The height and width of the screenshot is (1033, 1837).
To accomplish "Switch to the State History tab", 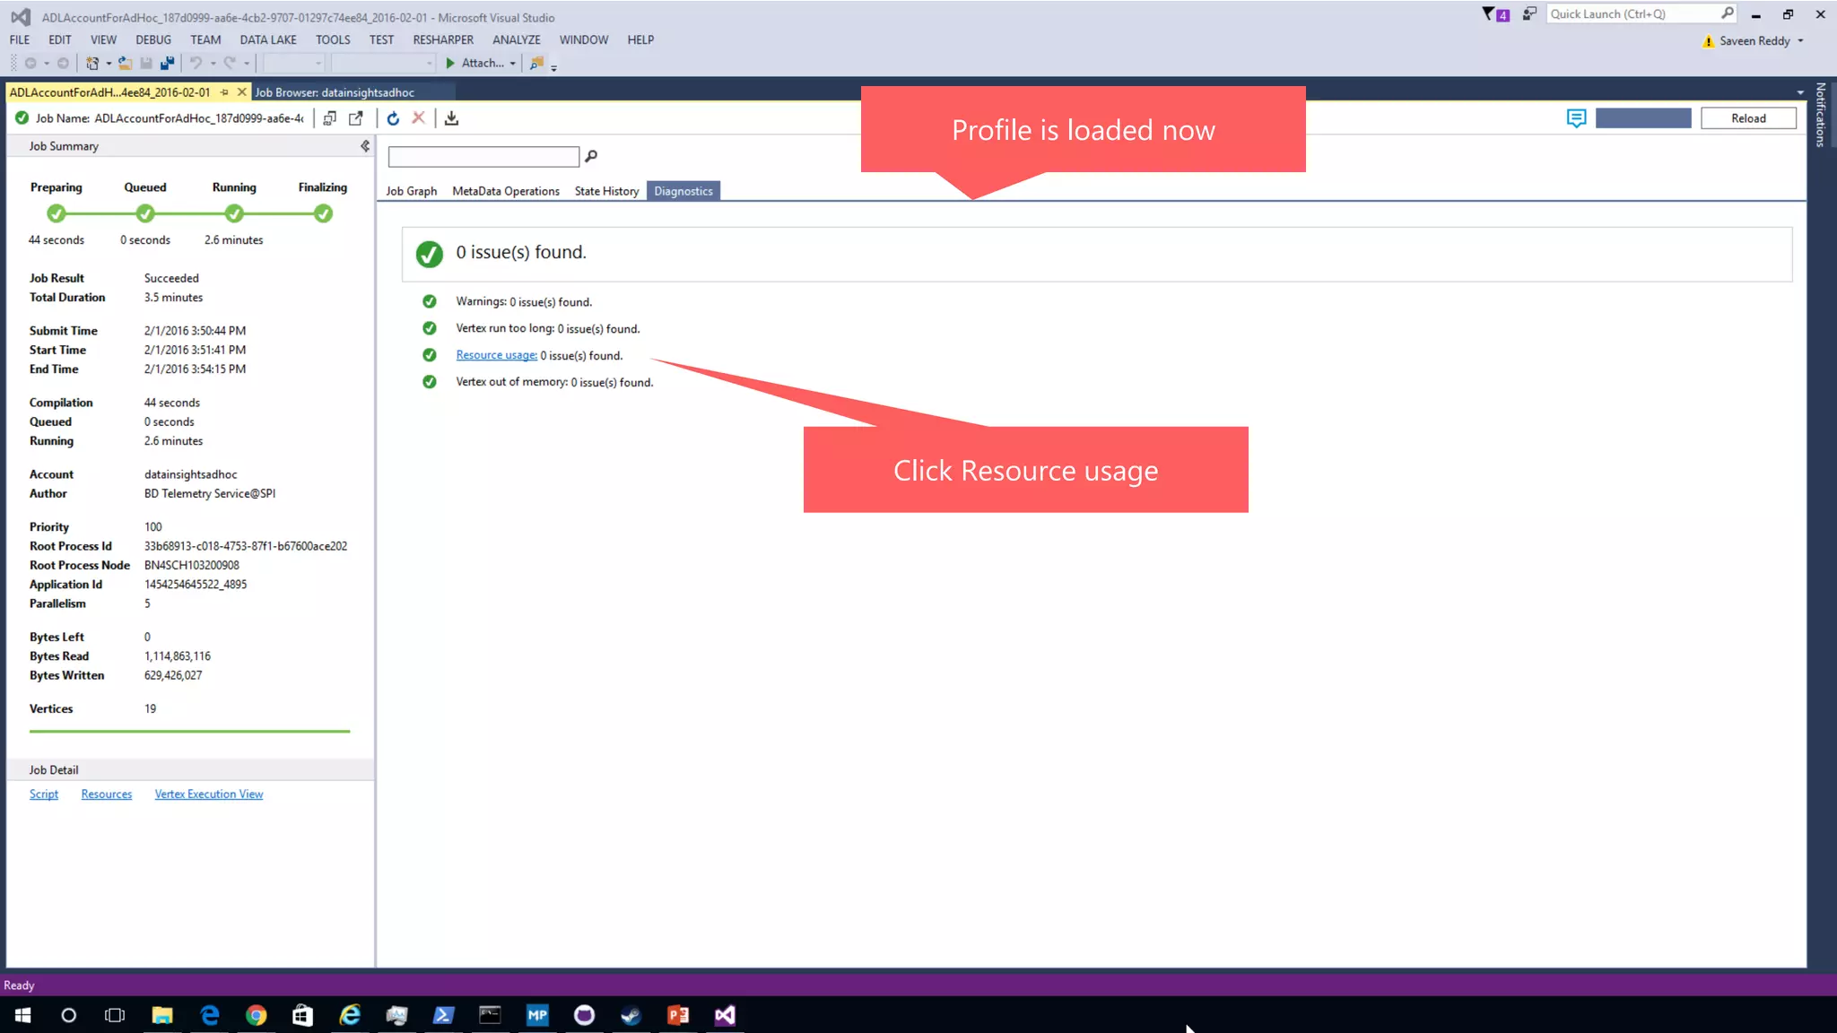I will tap(606, 191).
